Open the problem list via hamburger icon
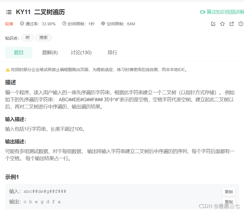Screen dimensions: 244x211 coord(9,12)
